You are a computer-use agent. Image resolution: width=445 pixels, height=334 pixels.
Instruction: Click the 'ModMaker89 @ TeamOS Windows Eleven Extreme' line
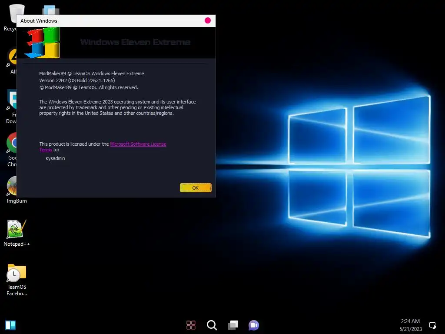(91, 73)
